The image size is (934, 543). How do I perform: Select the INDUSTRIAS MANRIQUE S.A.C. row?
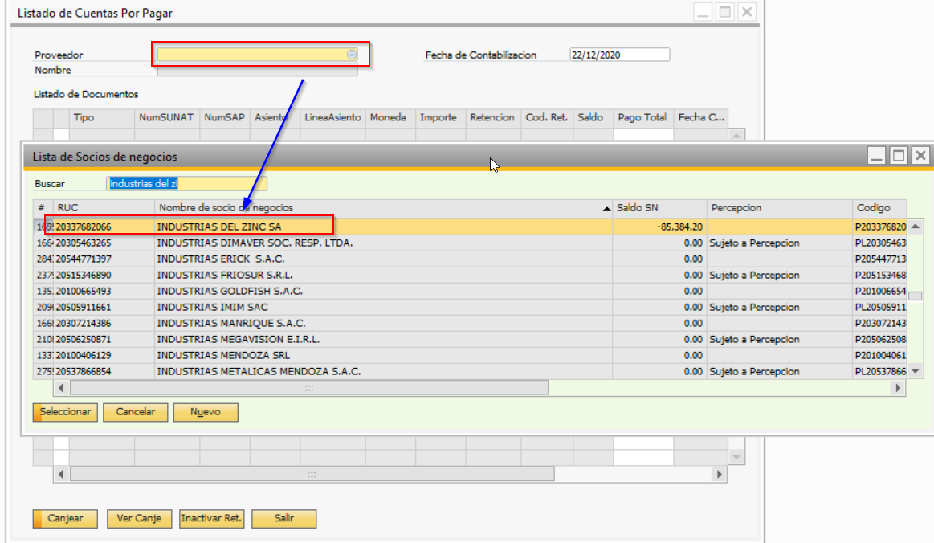470,324
